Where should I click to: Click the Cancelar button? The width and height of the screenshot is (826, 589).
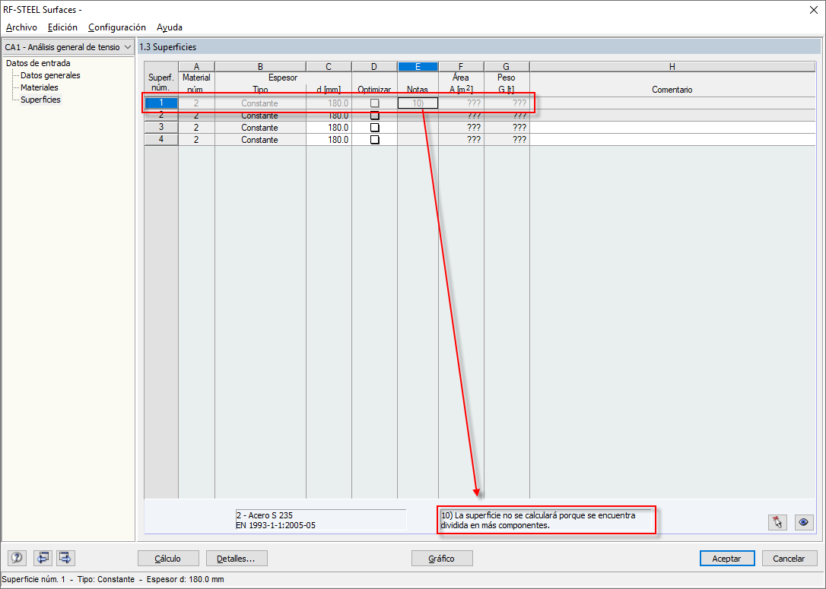(x=789, y=559)
